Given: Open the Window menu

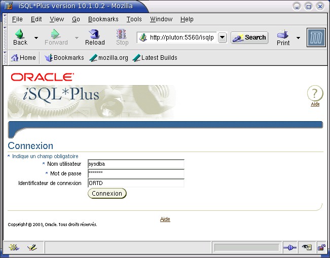Looking at the screenshot, I should [161, 19].
